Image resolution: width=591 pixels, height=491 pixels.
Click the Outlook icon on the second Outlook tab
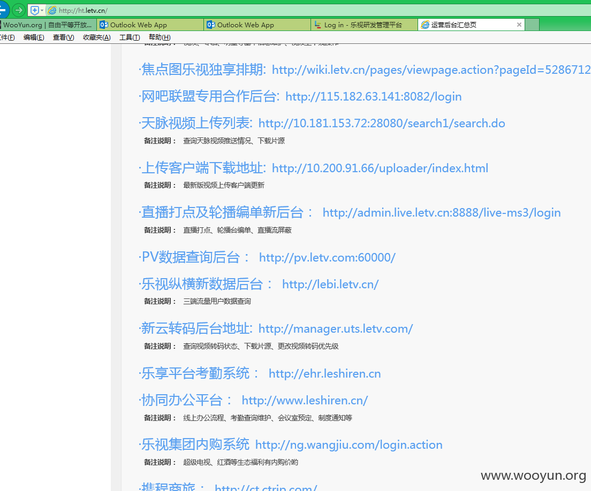(x=211, y=25)
